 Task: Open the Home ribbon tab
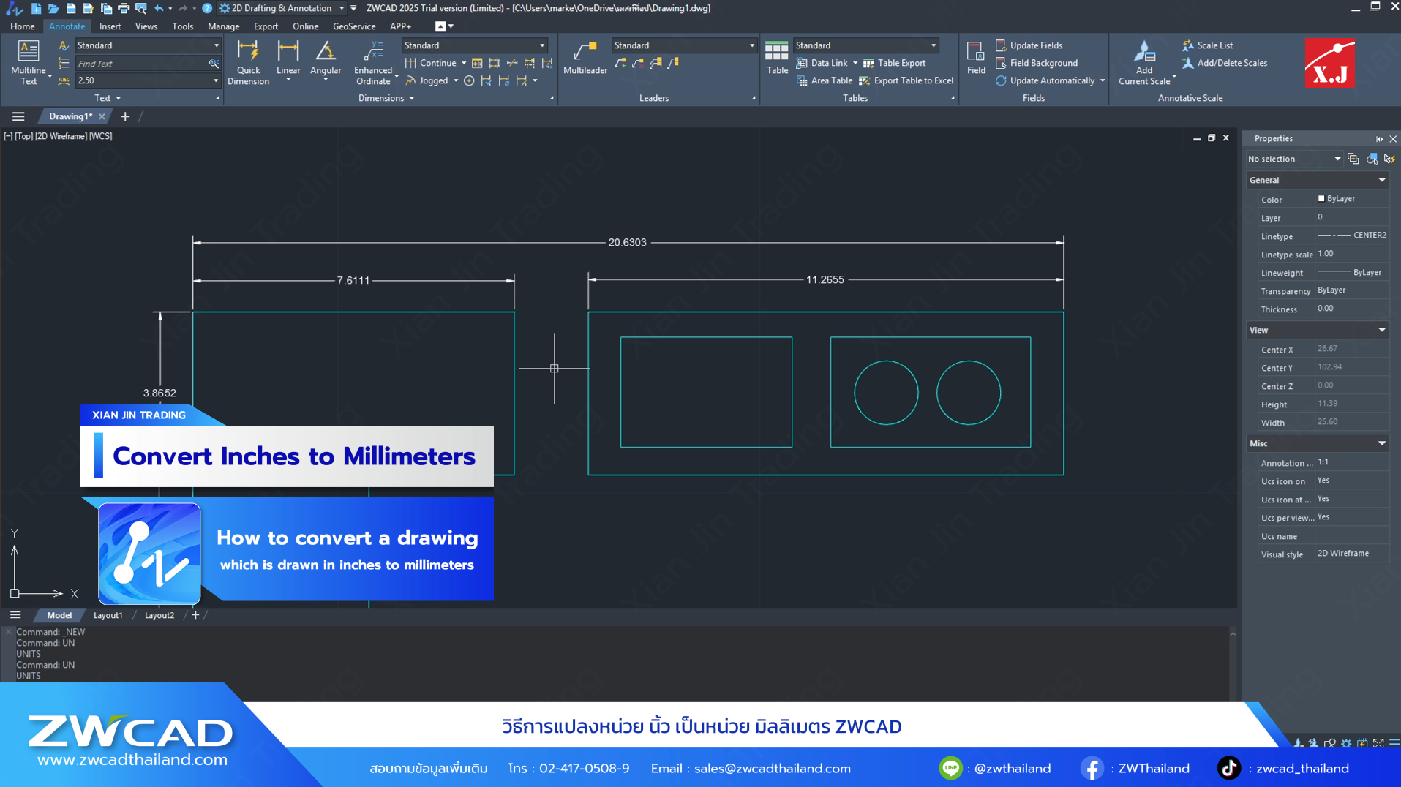coord(22,26)
